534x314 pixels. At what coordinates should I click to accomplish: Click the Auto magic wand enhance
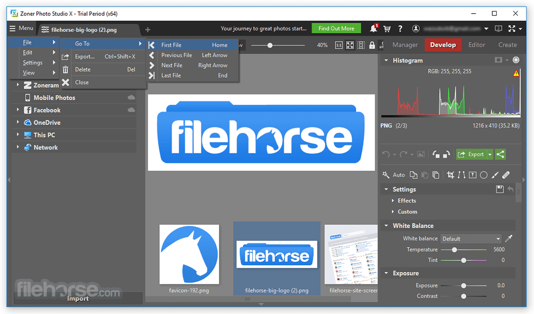pos(393,175)
